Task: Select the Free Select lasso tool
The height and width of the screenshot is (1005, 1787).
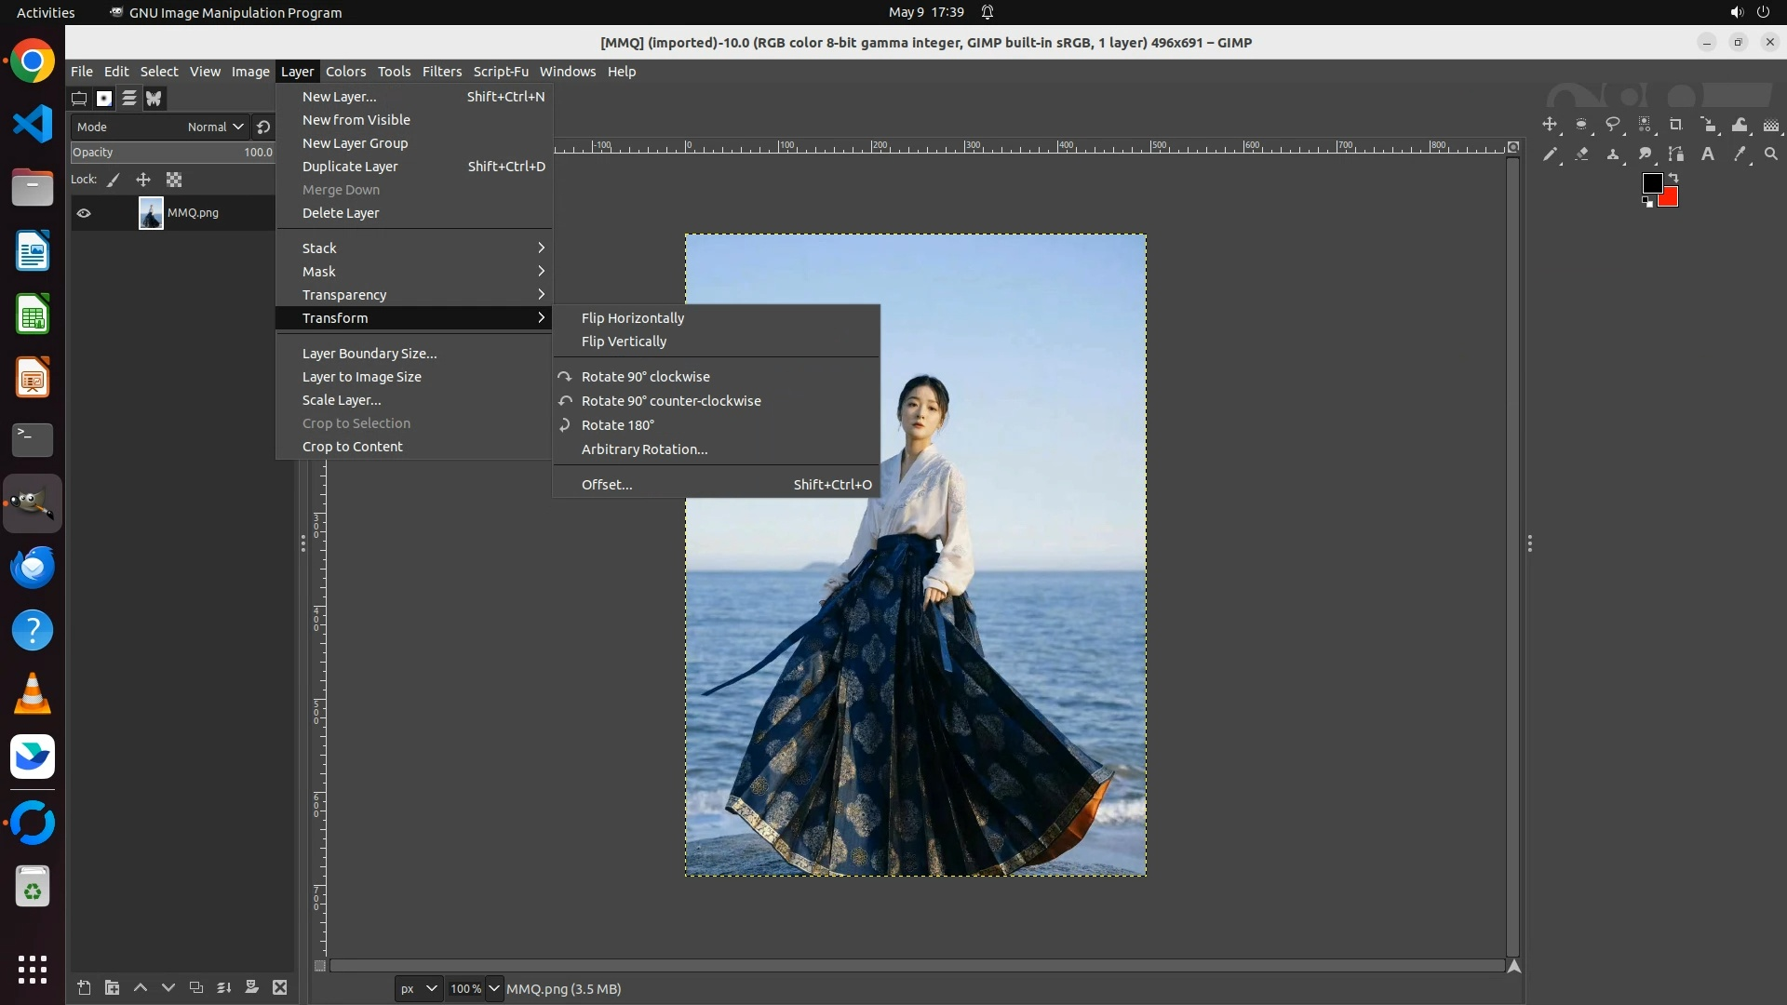Action: point(1613,125)
